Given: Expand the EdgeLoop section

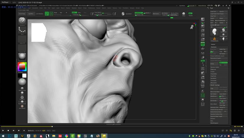Looking at the screenshot, I should click(x=213, y=70).
